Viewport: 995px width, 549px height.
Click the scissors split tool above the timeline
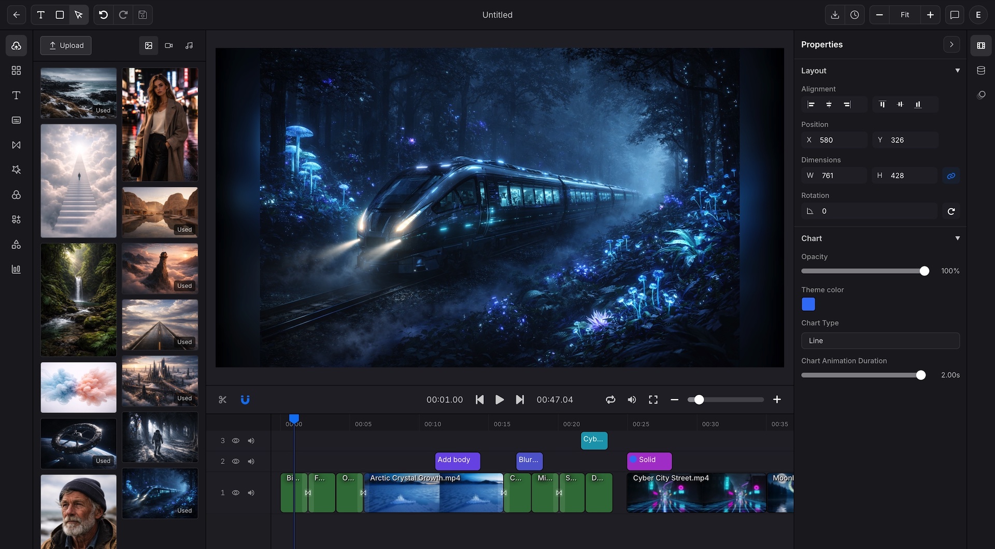(x=222, y=399)
